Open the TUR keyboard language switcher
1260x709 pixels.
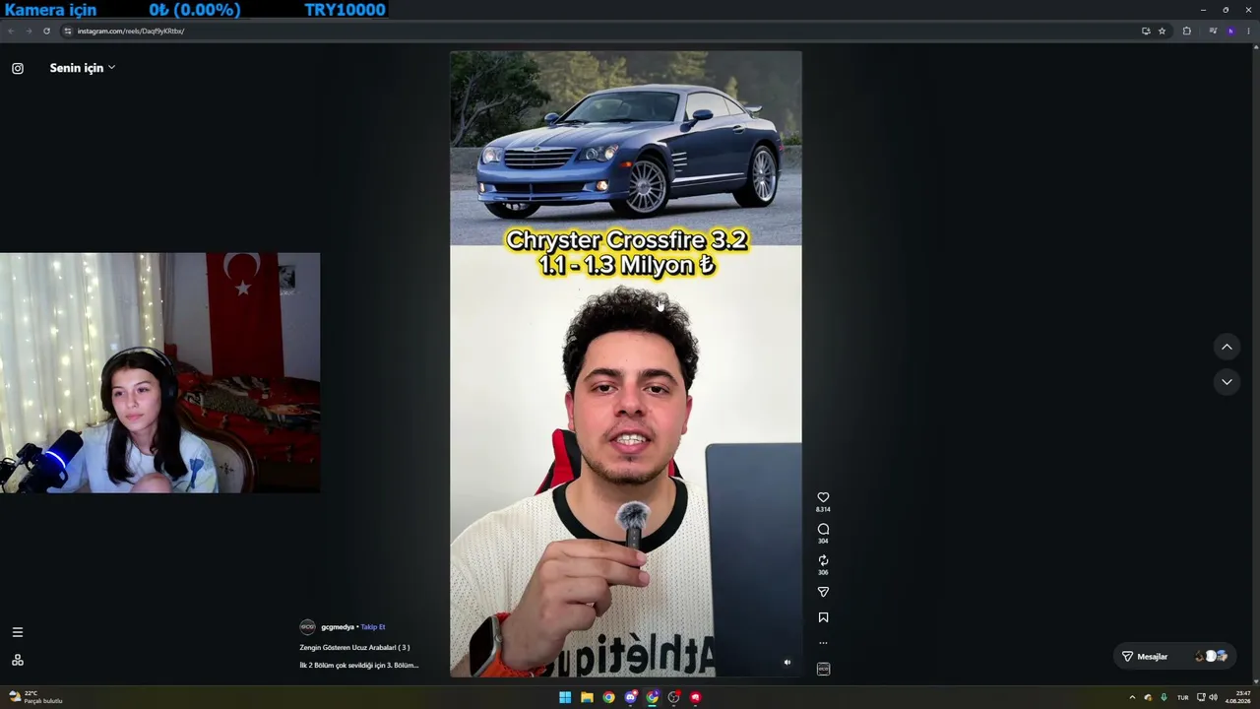tap(1183, 697)
